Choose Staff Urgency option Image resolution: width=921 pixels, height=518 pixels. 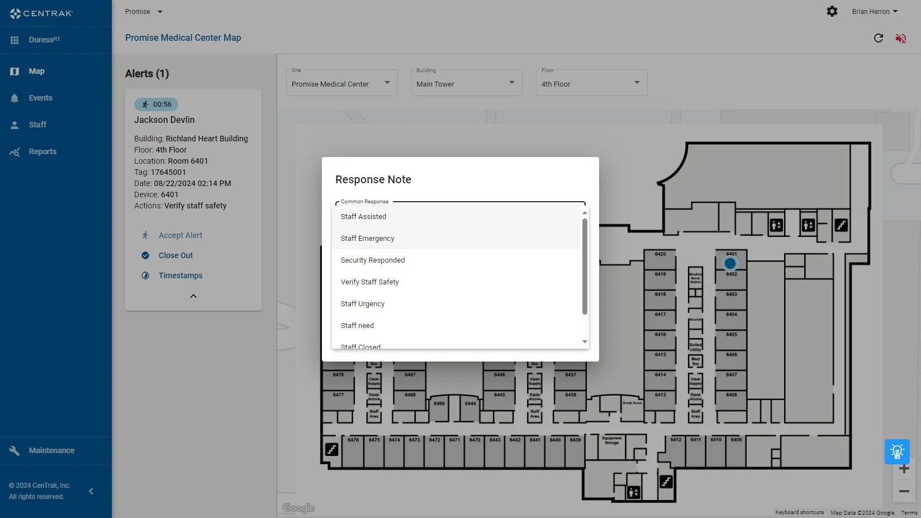[x=457, y=304]
